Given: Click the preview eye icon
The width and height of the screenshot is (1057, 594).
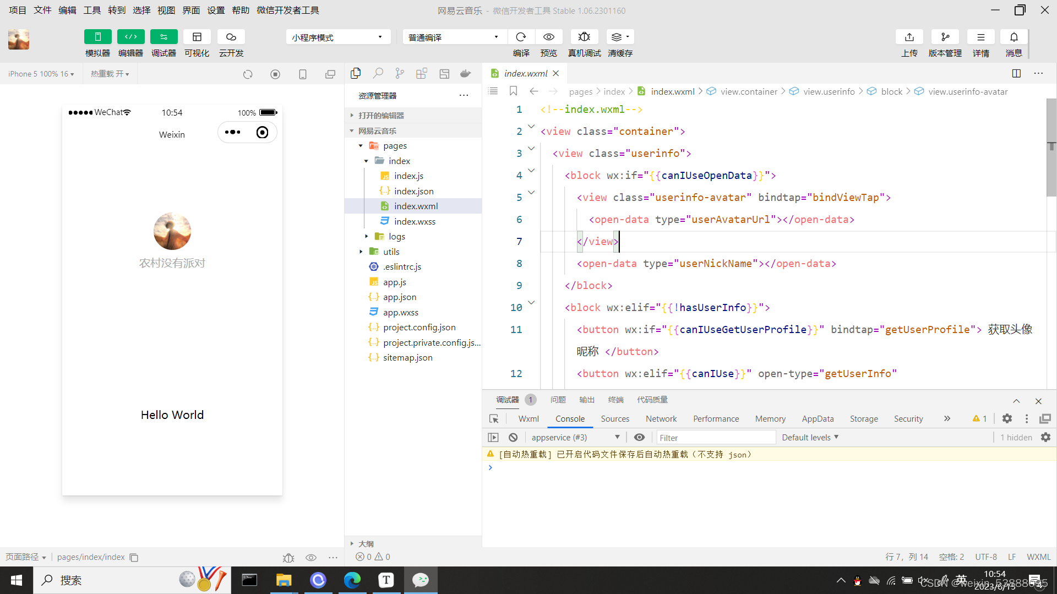Looking at the screenshot, I should tap(548, 37).
